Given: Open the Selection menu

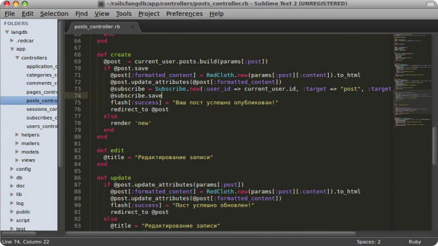Looking at the screenshot, I should coord(54,13).
